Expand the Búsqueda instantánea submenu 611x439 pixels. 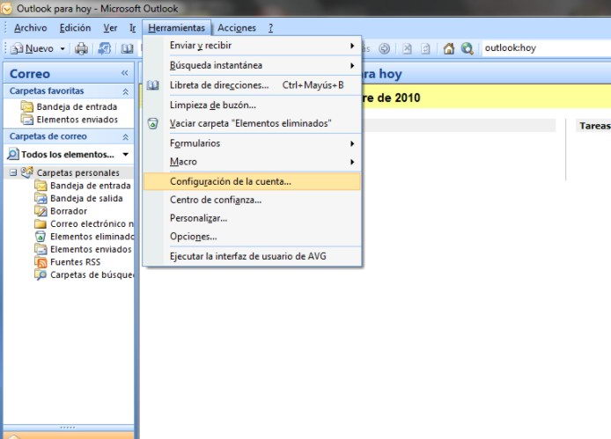(352, 65)
